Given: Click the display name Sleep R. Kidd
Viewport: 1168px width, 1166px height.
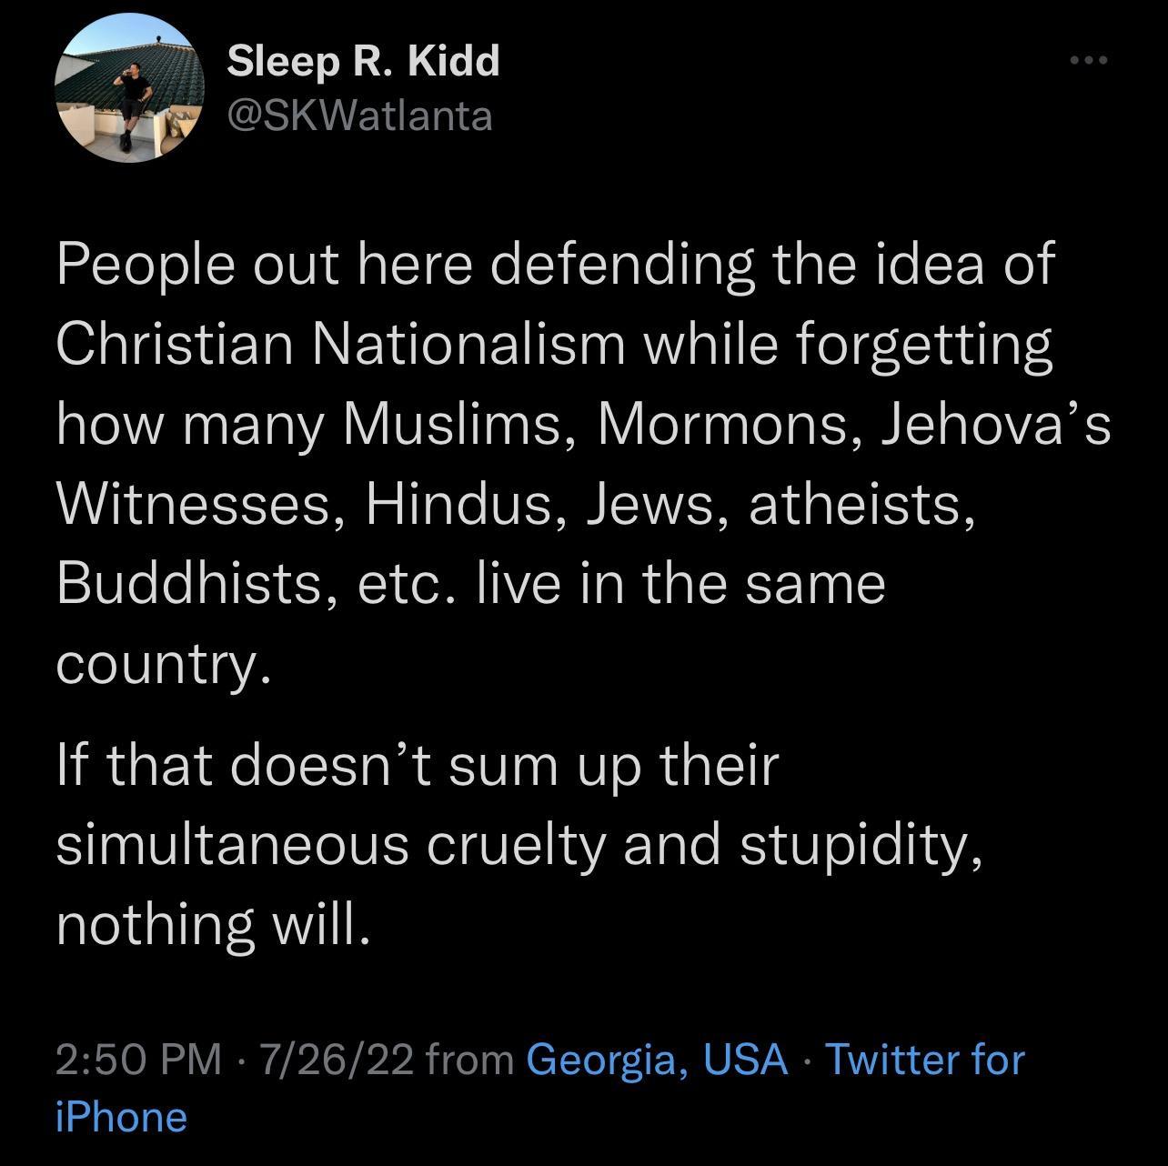Looking at the screenshot, I should coord(362,64).
